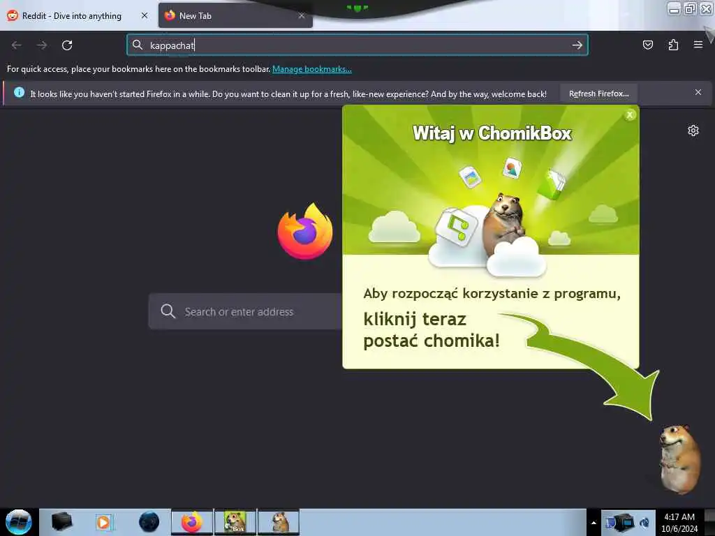Click the Go arrow in address bar

click(x=577, y=45)
